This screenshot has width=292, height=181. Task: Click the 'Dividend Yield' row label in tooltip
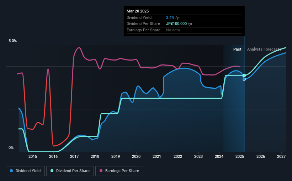pyautogui.click(x=139, y=17)
